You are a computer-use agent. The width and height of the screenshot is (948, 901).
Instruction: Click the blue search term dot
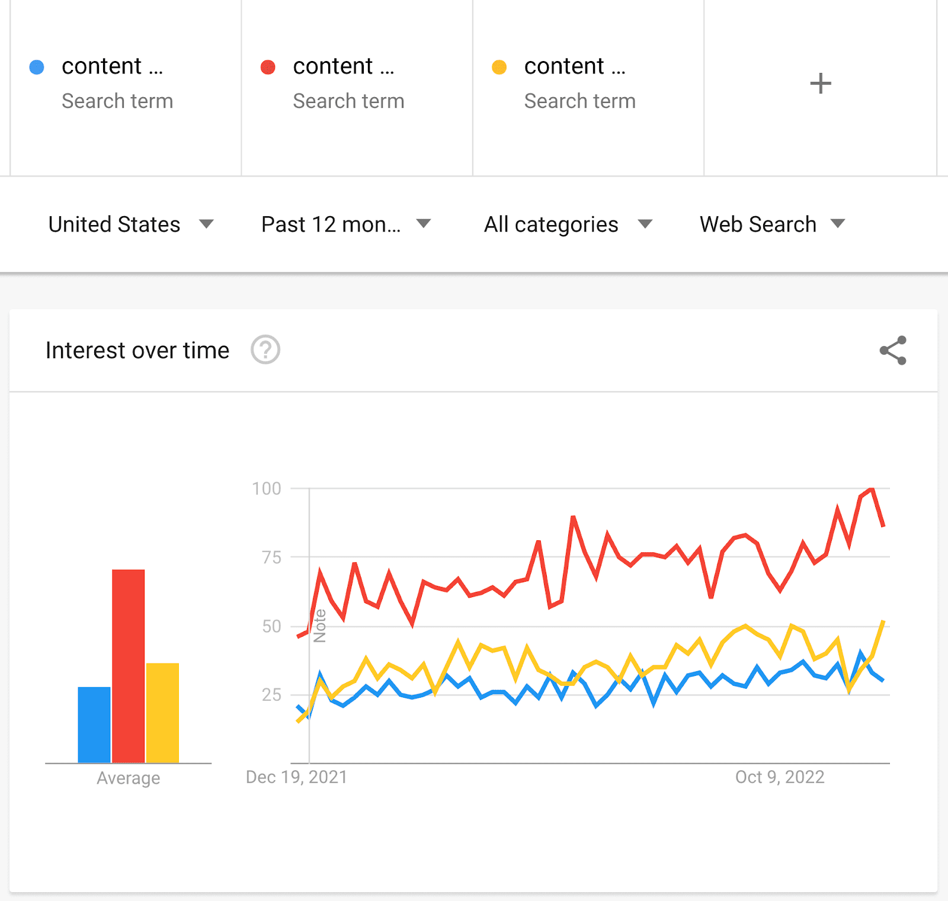pyautogui.click(x=37, y=67)
